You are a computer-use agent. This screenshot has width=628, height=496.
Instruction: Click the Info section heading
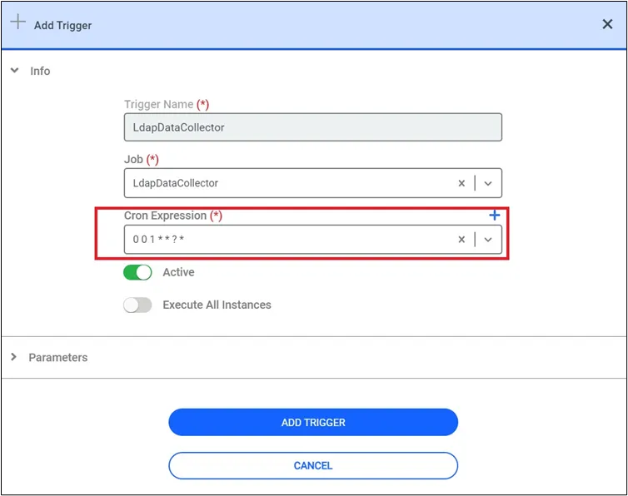click(x=40, y=71)
